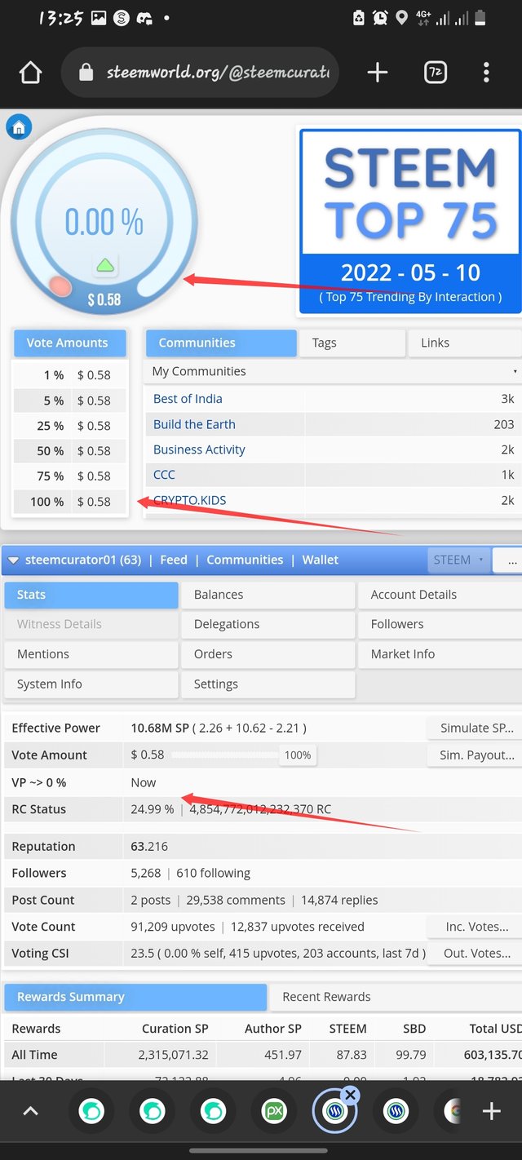This screenshot has width=522, height=1160.
Task: Open the STEEM currency dropdown
Action: point(458,560)
